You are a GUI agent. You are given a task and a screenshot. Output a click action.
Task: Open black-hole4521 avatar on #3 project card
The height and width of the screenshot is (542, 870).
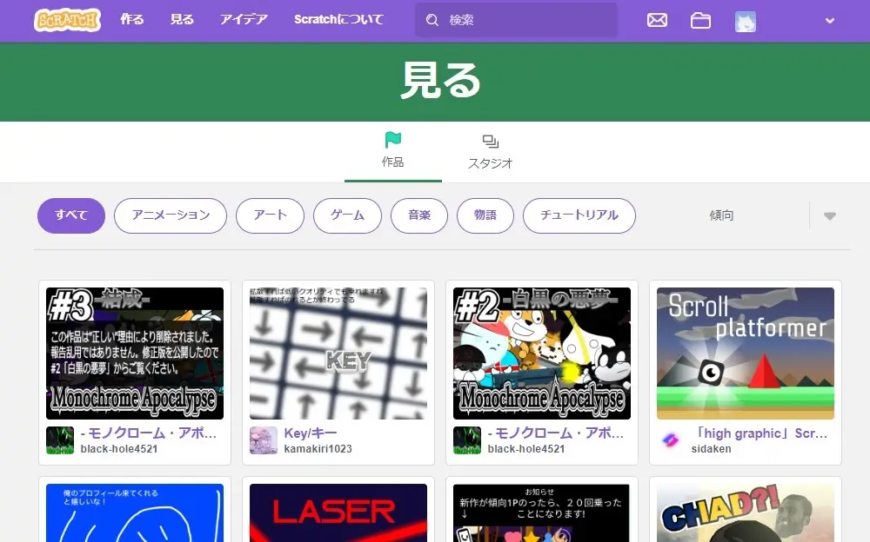(x=60, y=440)
